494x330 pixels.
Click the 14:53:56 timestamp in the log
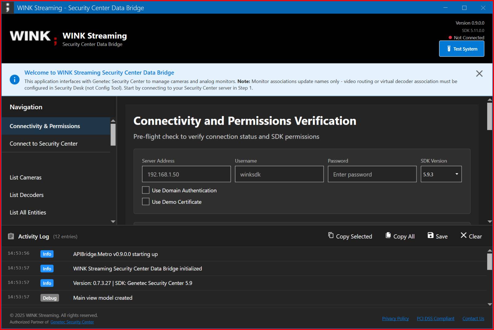point(19,253)
